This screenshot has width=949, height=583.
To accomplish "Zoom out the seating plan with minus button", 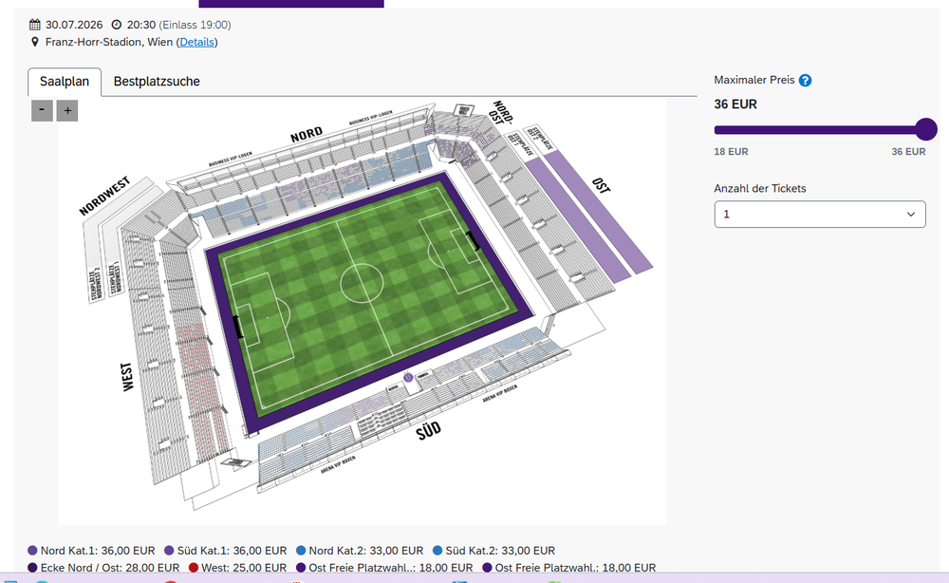I will [42, 111].
